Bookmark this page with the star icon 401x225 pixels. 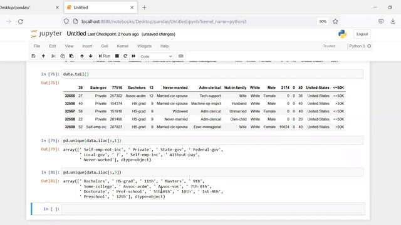(x=335, y=21)
